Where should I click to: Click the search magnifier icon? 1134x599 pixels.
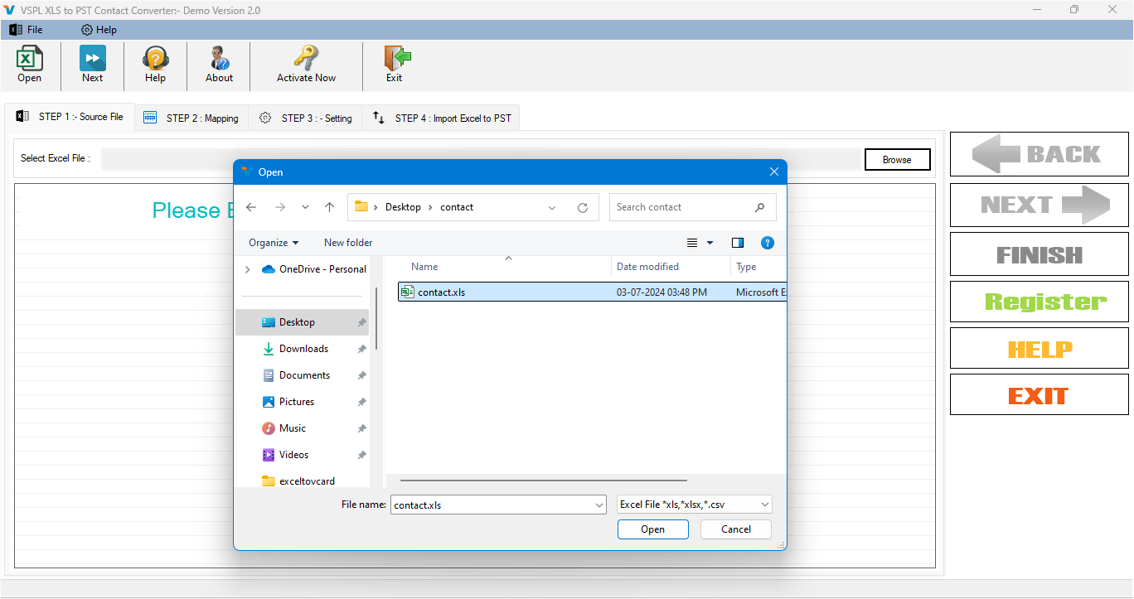click(x=759, y=207)
